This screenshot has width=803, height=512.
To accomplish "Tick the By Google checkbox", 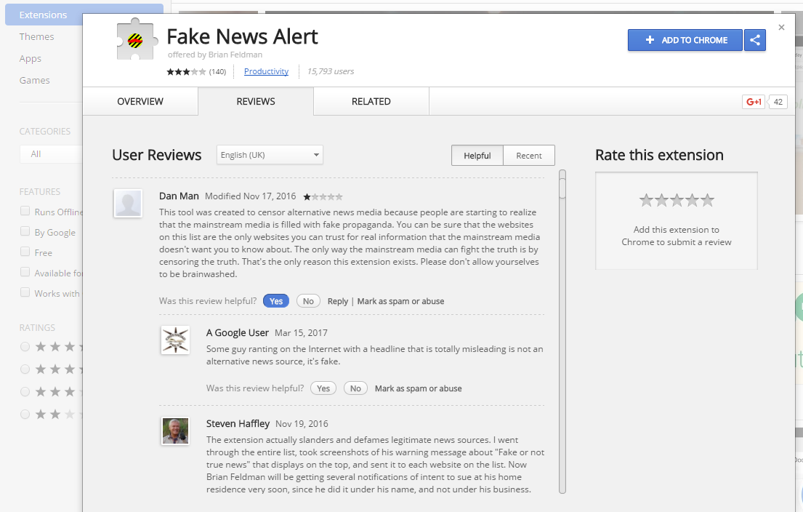I will point(25,232).
